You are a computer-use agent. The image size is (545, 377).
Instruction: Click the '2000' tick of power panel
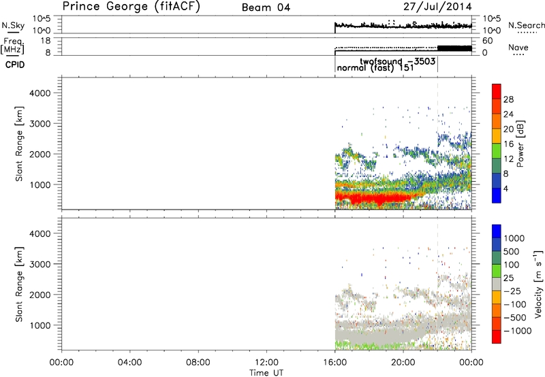point(40,154)
